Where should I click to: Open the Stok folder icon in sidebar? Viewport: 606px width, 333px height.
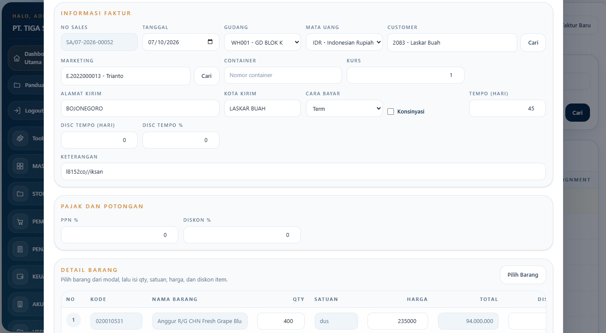pos(20,194)
